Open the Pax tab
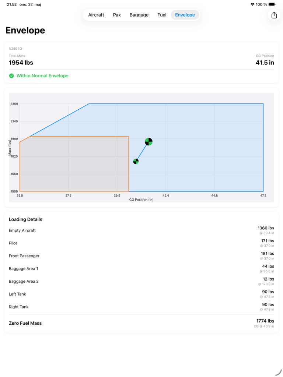This screenshot has width=283, height=377. pyautogui.click(x=117, y=15)
